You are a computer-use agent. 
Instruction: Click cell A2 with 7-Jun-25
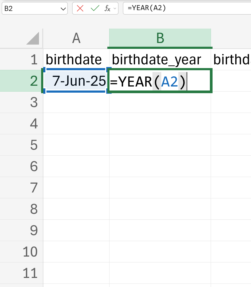point(76,81)
